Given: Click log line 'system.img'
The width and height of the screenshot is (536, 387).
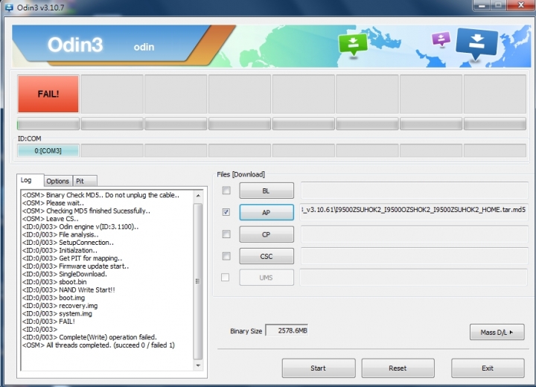Looking at the screenshot, I should 57,313.
